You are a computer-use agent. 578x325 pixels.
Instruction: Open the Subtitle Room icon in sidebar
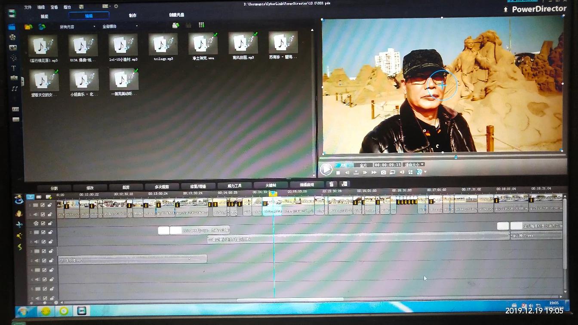[x=16, y=119]
